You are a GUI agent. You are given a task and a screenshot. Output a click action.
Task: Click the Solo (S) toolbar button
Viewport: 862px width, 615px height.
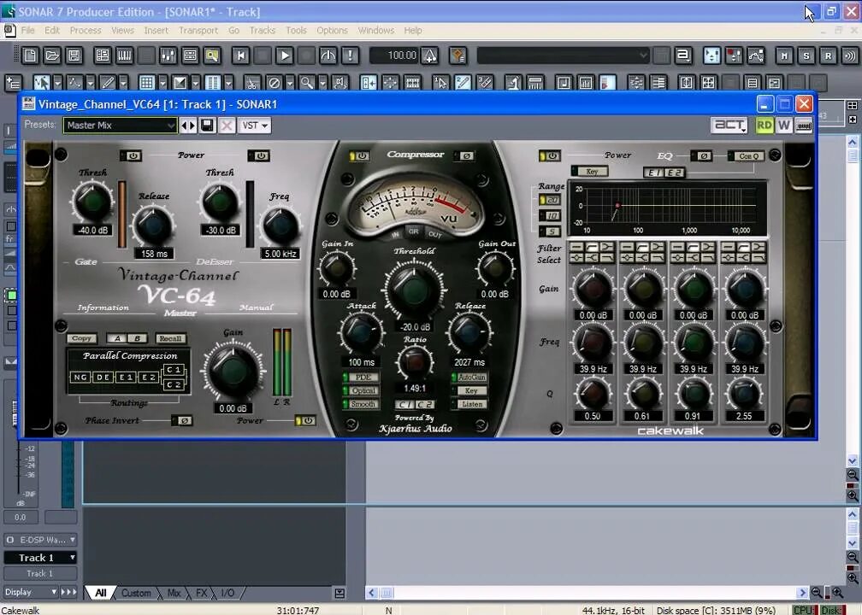pos(806,55)
